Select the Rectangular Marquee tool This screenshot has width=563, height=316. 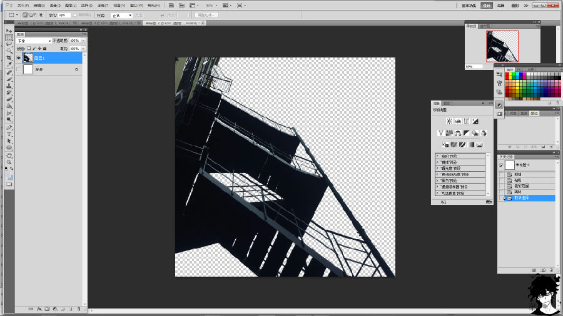(x=9, y=37)
